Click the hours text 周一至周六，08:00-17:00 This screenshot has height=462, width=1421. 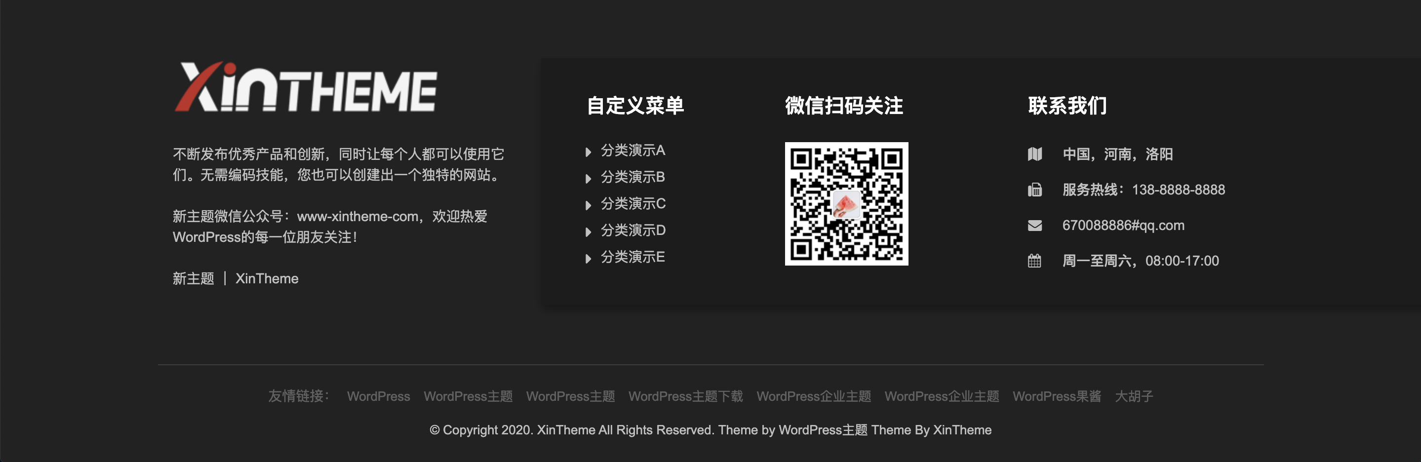pyautogui.click(x=1141, y=261)
